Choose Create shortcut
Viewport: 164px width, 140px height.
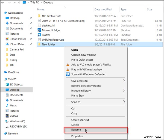click(80, 120)
